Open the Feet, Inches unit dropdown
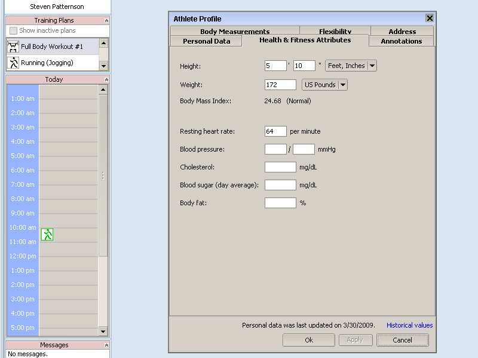The image size is (478, 358). (x=372, y=66)
